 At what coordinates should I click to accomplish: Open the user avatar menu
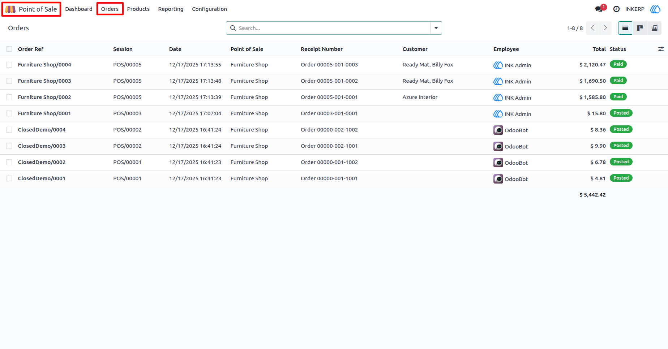point(655,9)
